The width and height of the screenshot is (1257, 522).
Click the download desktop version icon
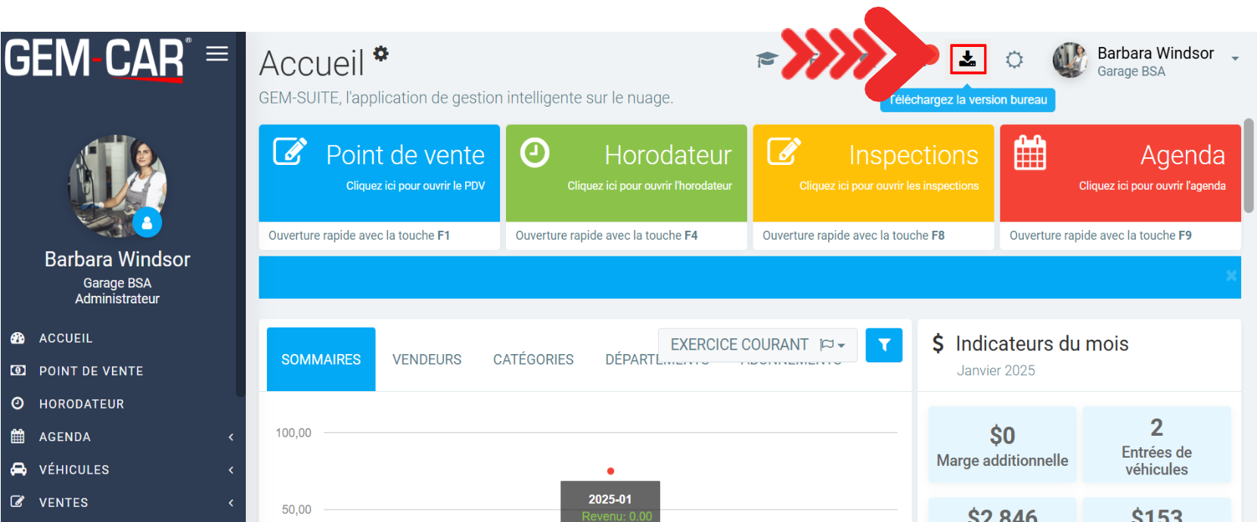point(967,59)
